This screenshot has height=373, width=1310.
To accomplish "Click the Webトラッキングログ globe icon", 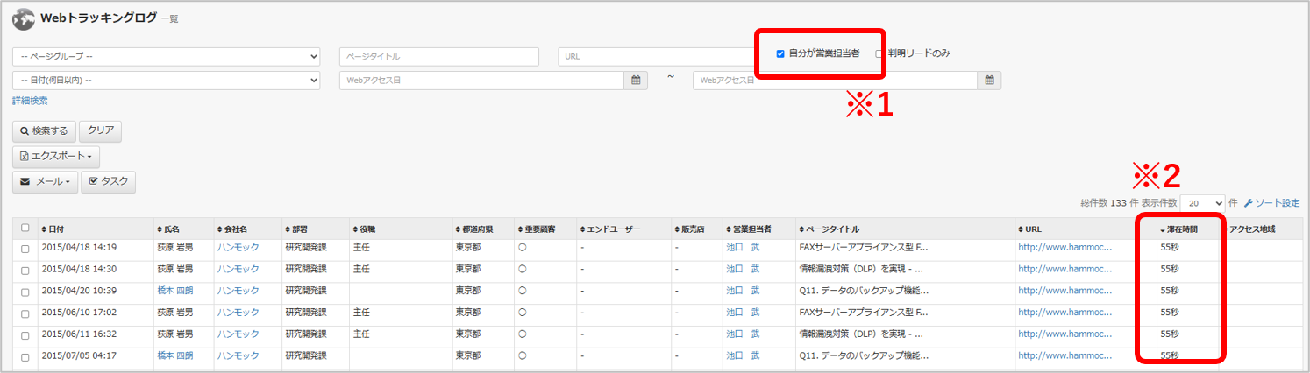I will tap(24, 18).
